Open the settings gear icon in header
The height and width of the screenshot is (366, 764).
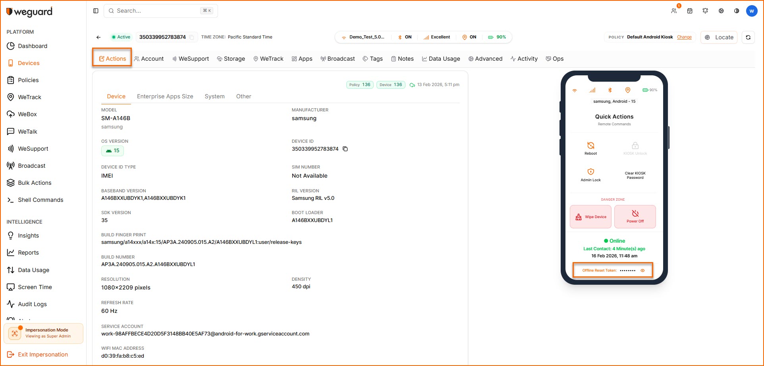point(721,11)
